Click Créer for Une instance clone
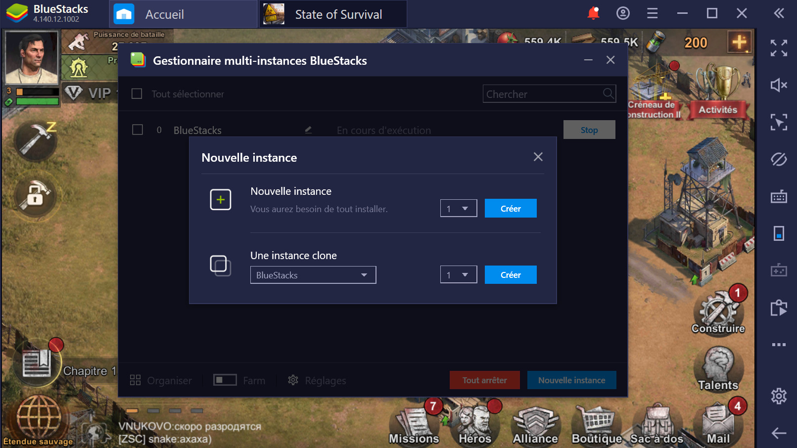Image resolution: width=797 pixels, height=448 pixels. (511, 274)
